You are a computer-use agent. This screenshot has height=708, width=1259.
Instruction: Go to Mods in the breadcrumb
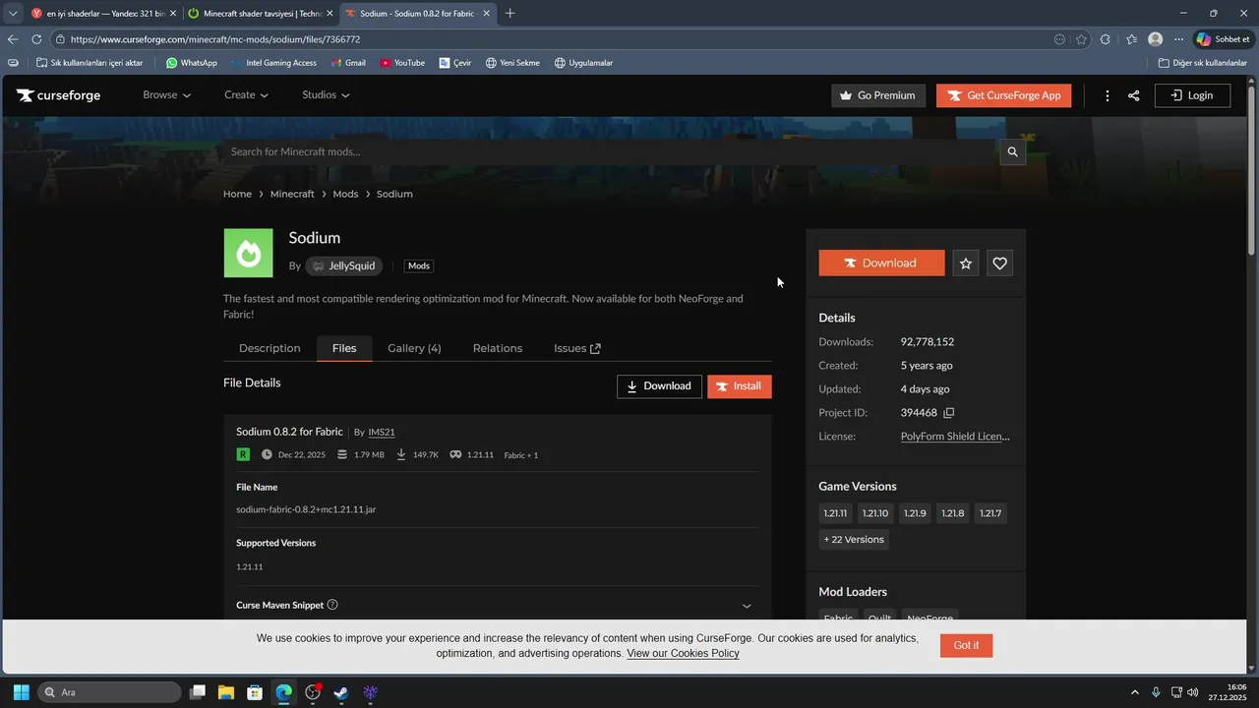tap(345, 194)
